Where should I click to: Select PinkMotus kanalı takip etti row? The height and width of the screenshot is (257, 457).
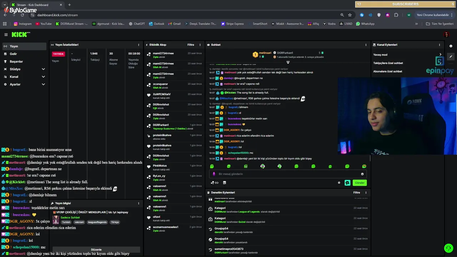click(174, 167)
